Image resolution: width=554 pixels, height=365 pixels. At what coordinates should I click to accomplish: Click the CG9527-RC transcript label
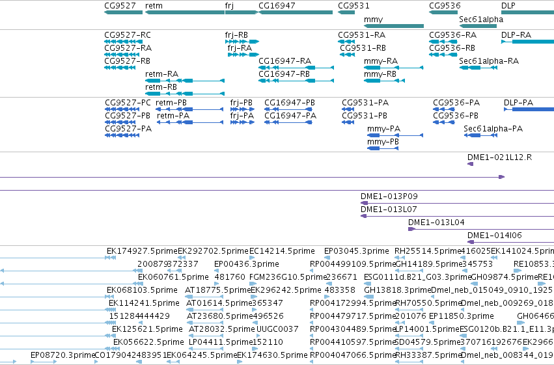pyautogui.click(x=128, y=35)
